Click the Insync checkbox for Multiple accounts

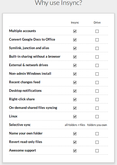point(75,31)
